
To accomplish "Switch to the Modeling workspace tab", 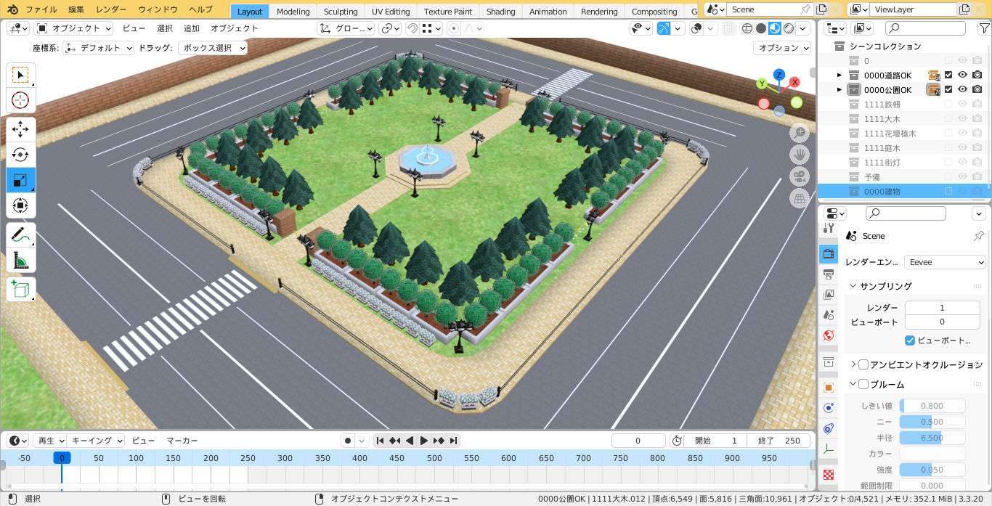I will click(x=293, y=11).
